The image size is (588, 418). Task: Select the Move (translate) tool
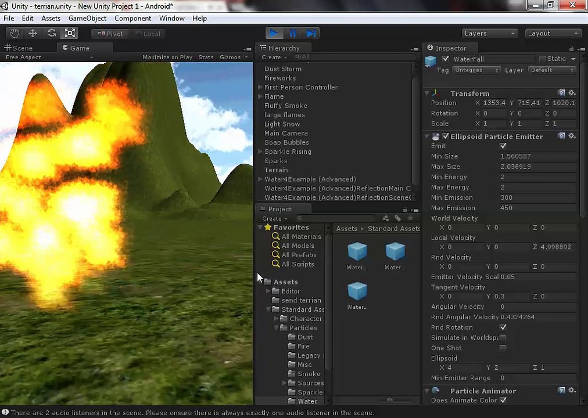[x=33, y=33]
